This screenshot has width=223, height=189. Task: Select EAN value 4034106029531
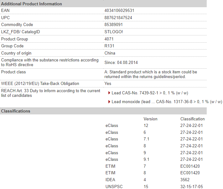(x=119, y=11)
